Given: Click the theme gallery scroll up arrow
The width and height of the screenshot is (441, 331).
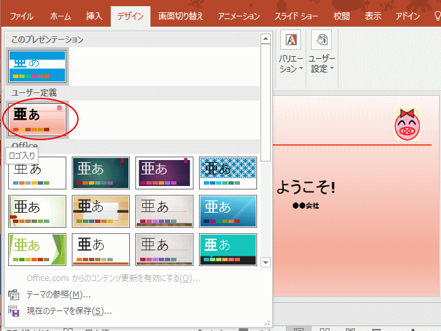Looking at the screenshot, I should (x=265, y=38).
